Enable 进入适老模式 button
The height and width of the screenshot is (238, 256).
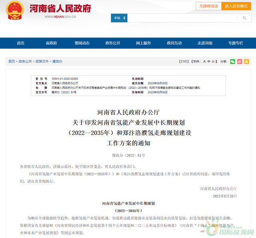click(236, 6)
